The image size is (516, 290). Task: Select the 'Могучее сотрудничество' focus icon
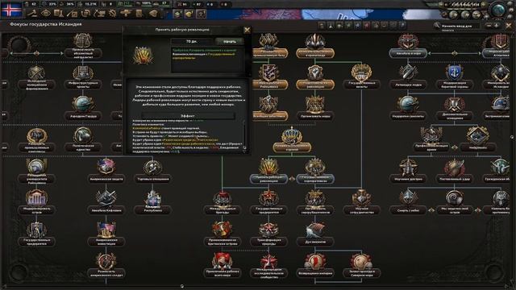click(361, 197)
